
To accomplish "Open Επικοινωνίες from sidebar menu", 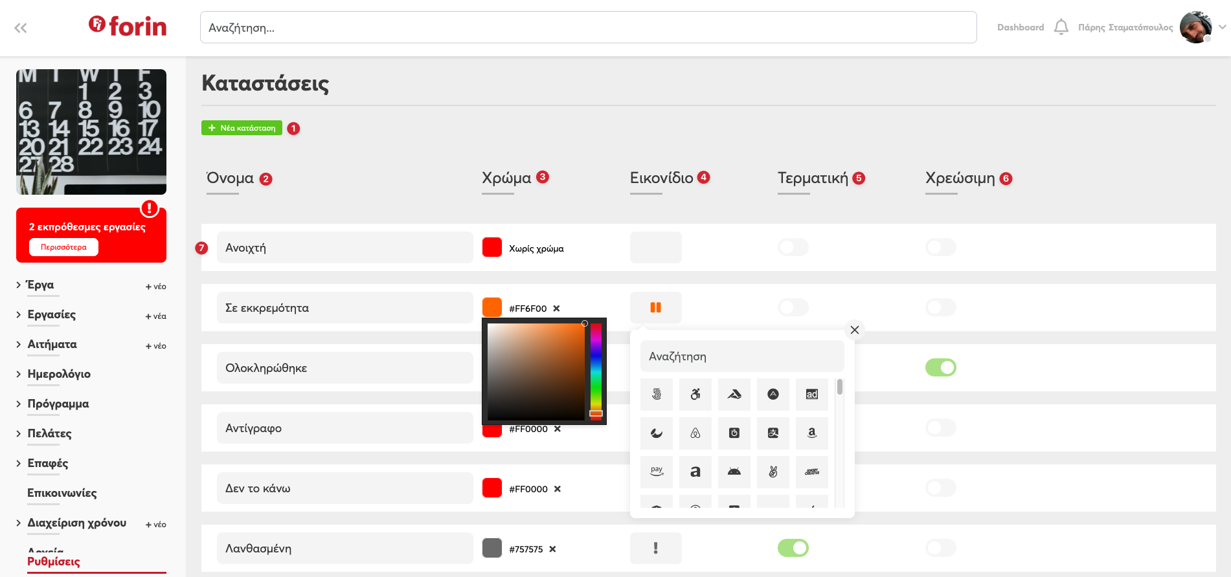I will 62,493.
